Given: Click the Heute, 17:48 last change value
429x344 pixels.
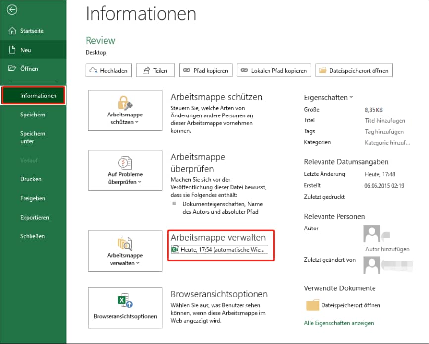Looking at the screenshot, I should 380,174.
